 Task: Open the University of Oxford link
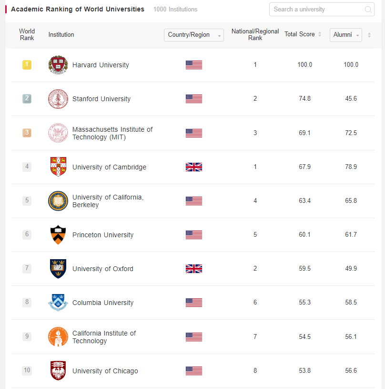[x=103, y=269]
